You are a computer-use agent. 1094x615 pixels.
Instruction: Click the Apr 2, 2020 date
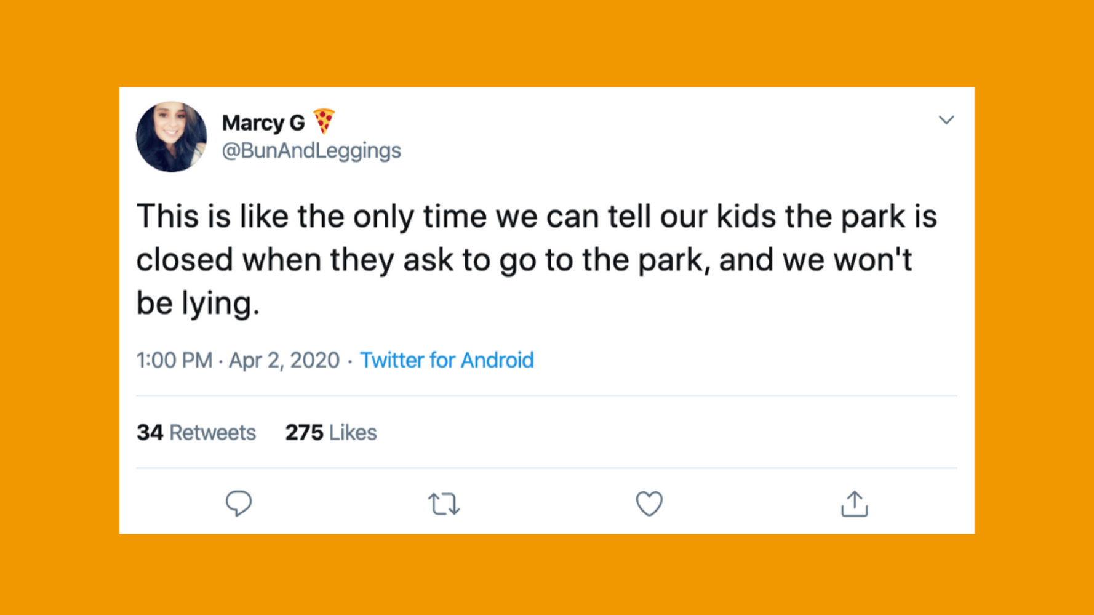click(284, 360)
